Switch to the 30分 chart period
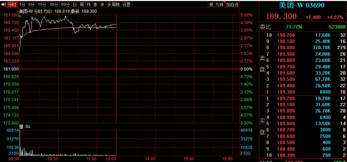Viewport: 347px width, 162px height. [53, 4]
